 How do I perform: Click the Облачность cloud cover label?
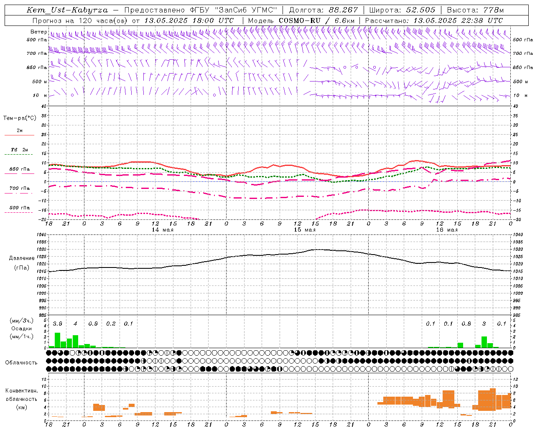click(21, 362)
